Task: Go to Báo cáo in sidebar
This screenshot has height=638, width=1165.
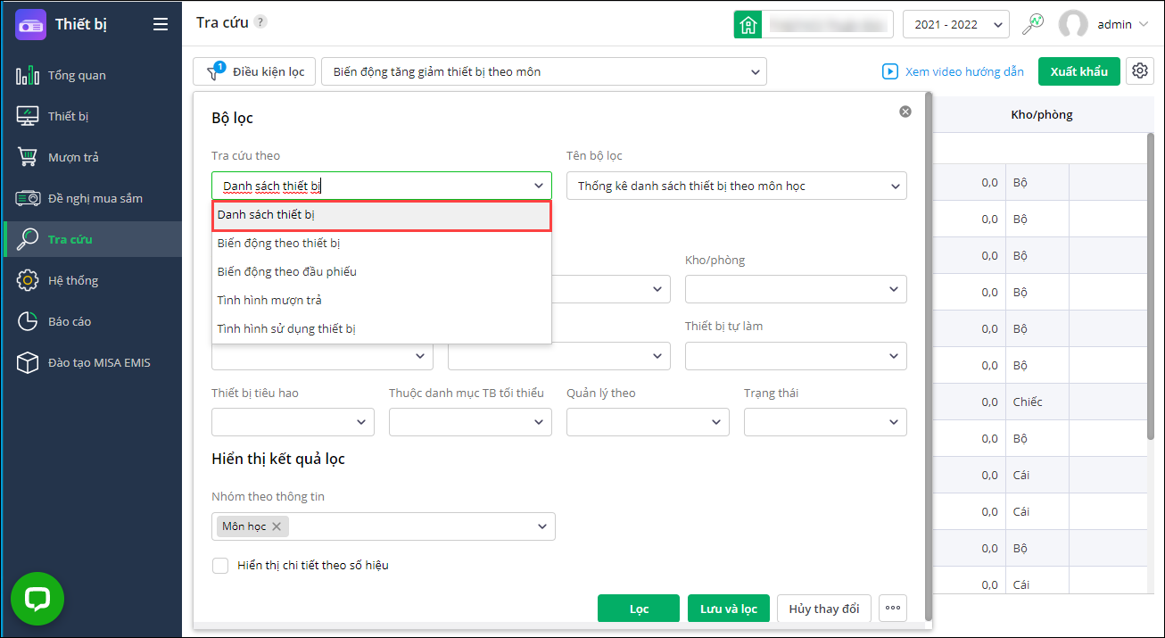Action: point(69,321)
